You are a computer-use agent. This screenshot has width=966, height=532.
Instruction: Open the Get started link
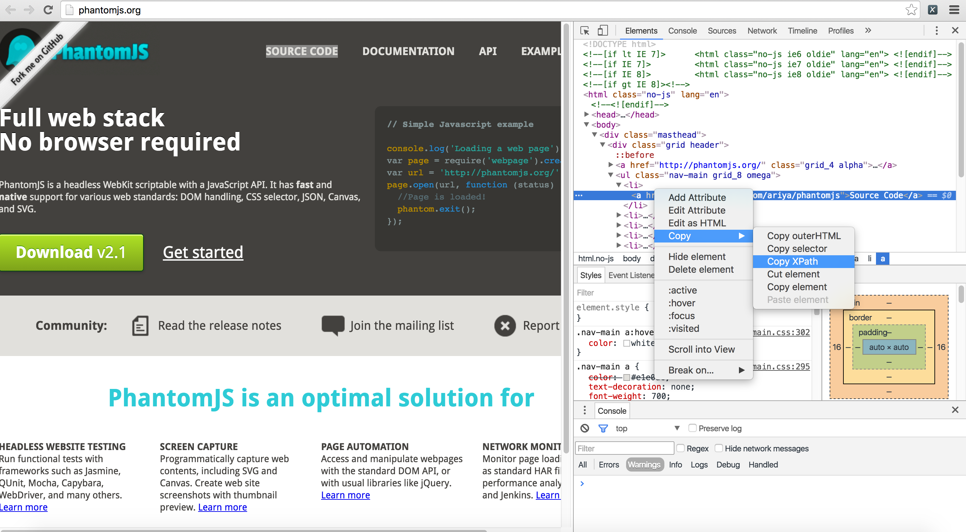pos(203,252)
